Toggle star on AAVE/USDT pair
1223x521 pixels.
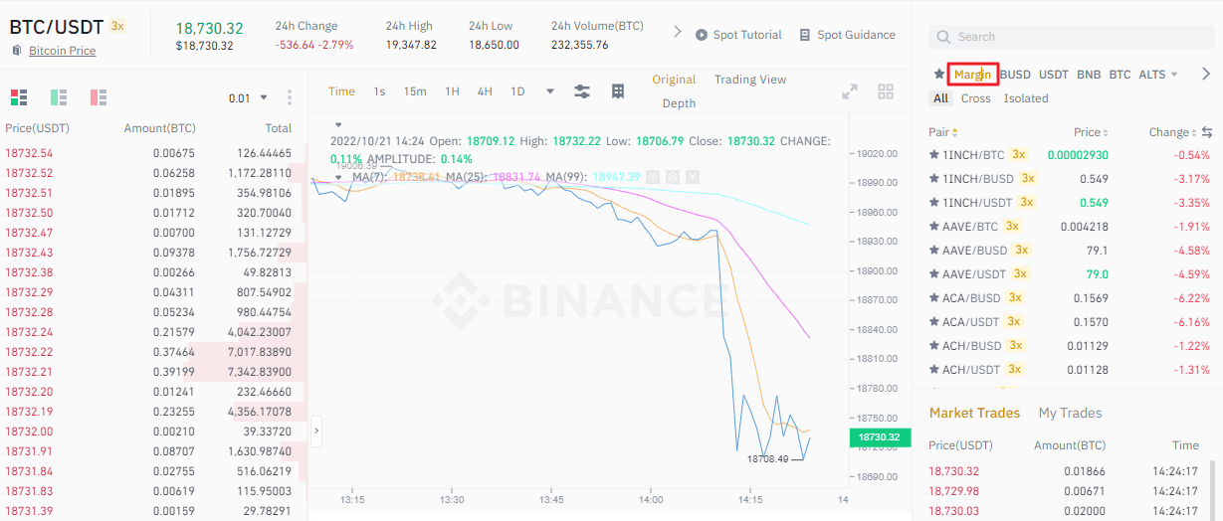(934, 274)
